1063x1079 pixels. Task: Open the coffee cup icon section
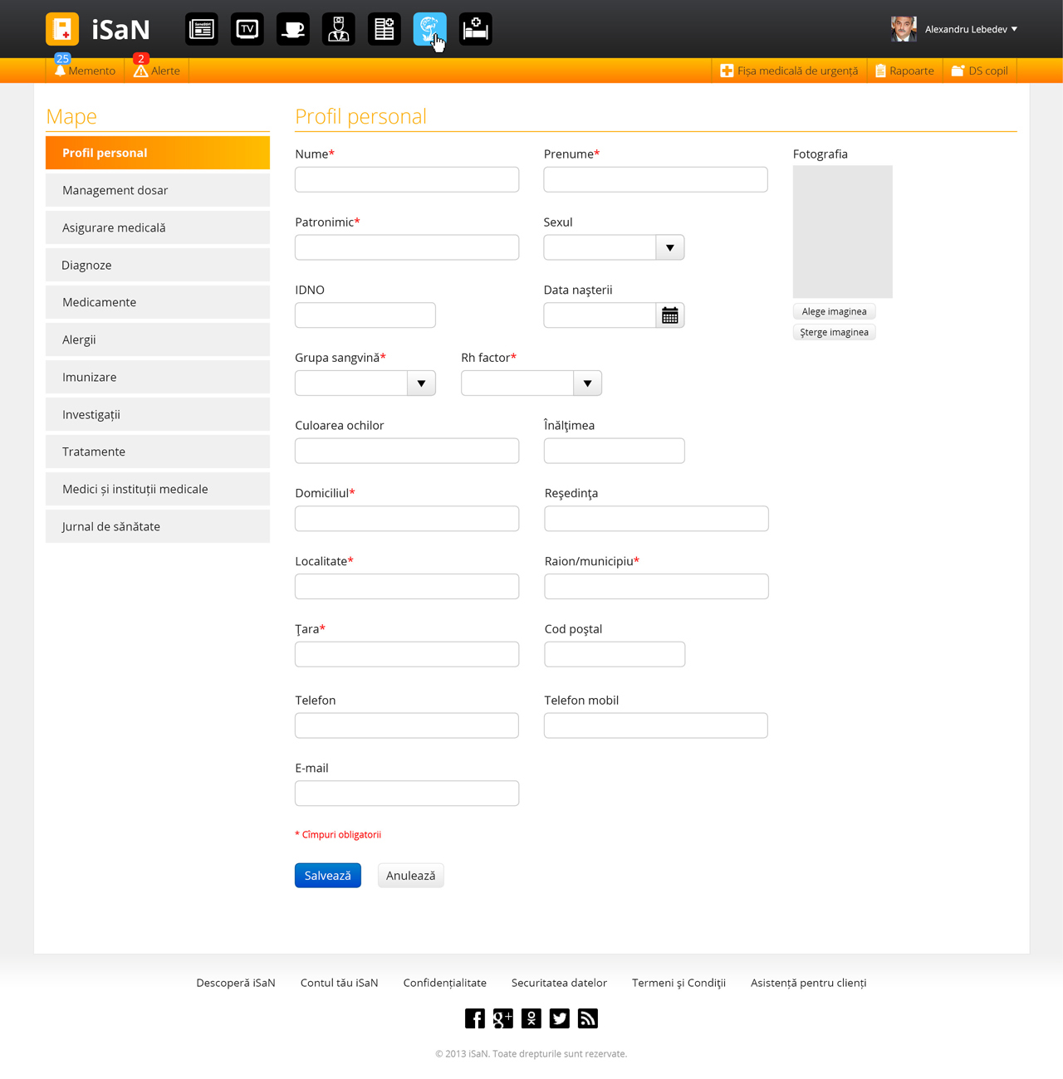pos(293,29)
